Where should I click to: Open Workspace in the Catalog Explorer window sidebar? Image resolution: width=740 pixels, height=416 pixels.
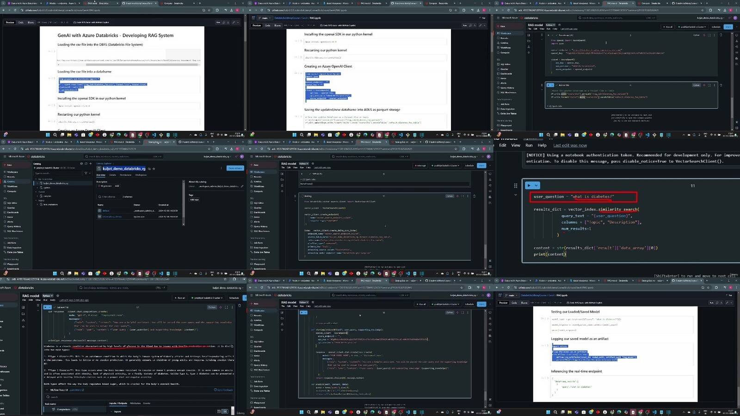coord(12,172)
